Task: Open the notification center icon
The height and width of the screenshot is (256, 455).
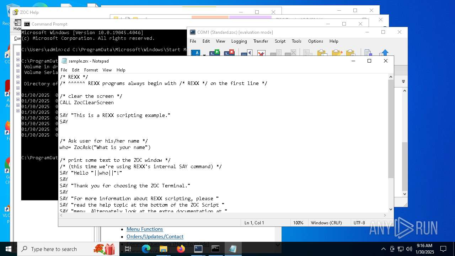Action: coord(443,249)
